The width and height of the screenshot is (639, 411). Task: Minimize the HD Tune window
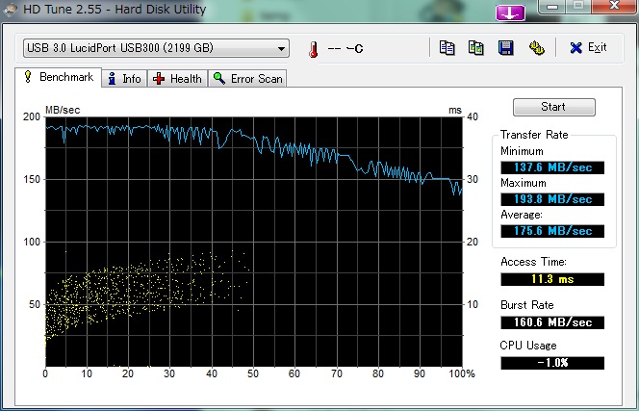click(x=551, y=6)
